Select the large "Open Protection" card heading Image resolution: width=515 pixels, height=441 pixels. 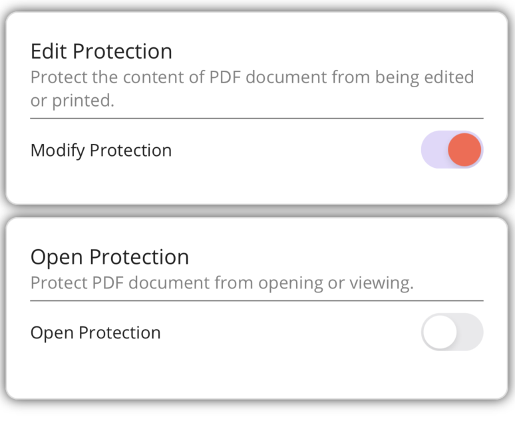pos(110,257)
